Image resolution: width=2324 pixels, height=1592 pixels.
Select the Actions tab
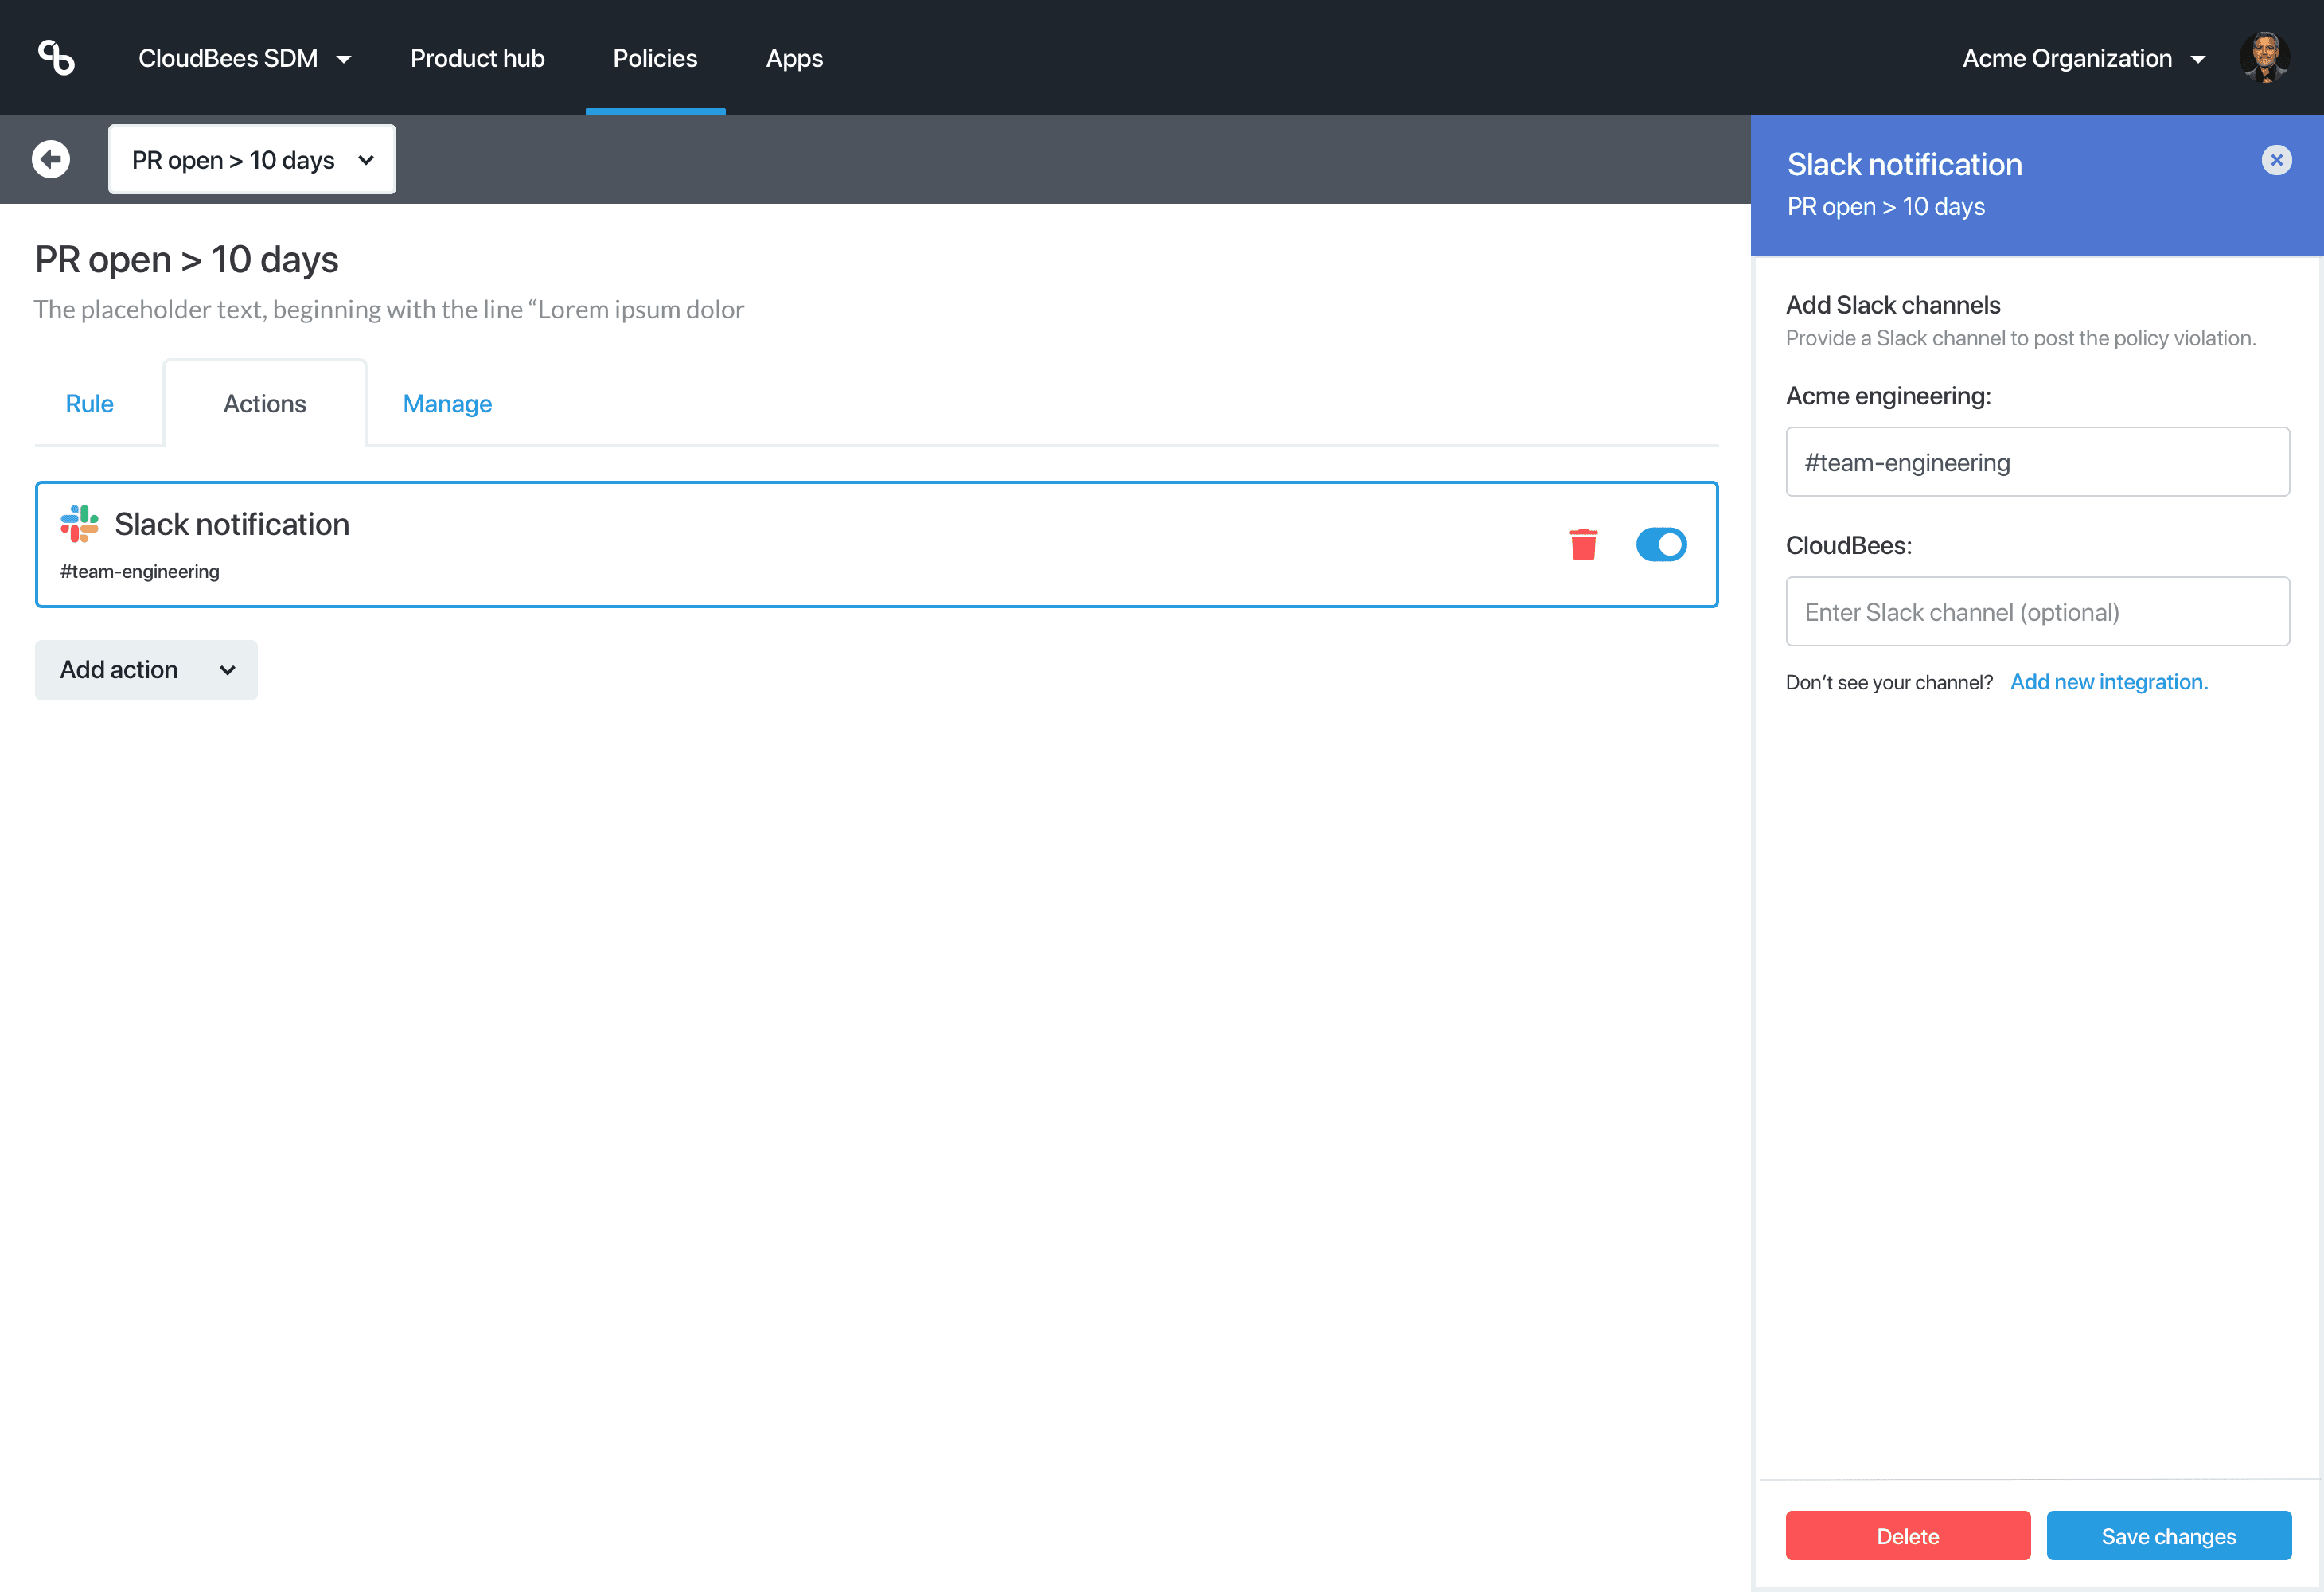pos(265,404)
